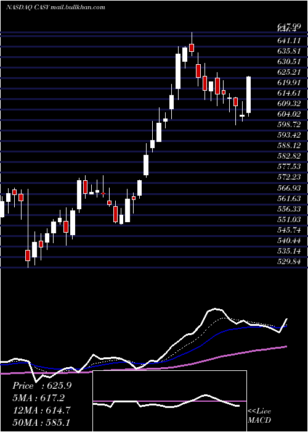Click the 556.33 price axis label

290,209
